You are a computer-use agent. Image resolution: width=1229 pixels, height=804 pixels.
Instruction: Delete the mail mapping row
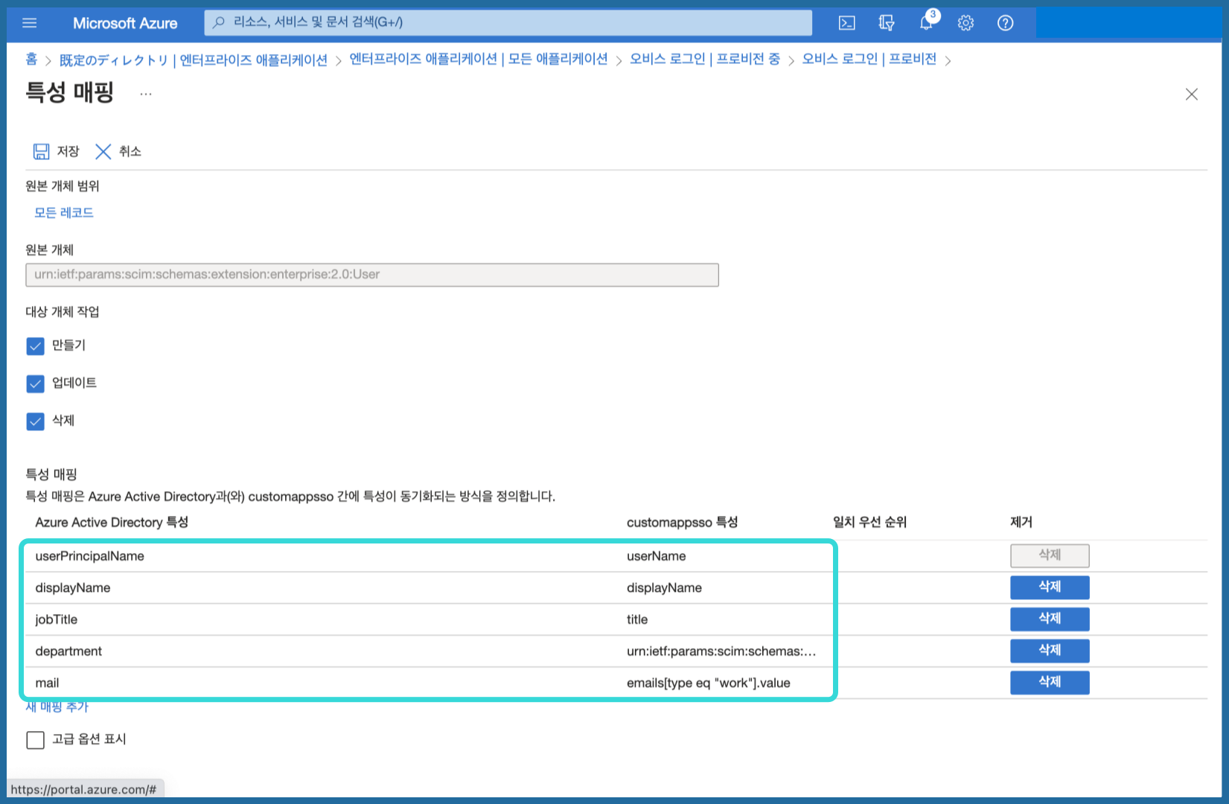1050,683
